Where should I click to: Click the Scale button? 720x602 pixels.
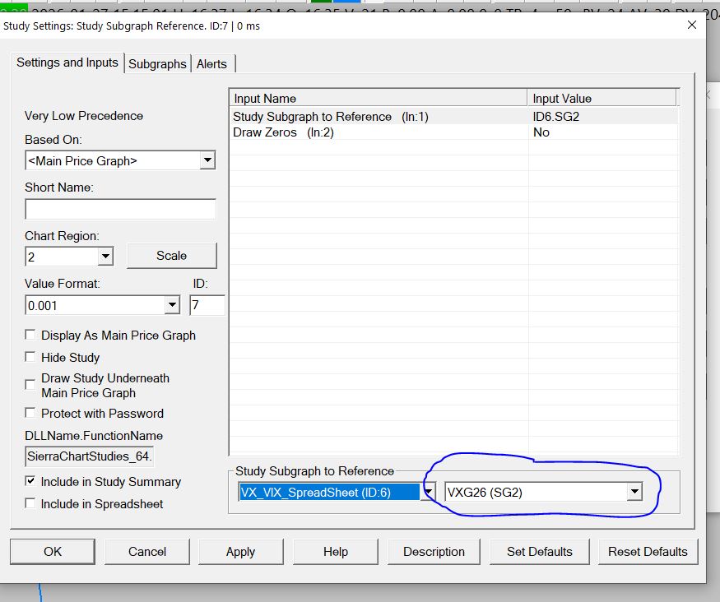171,256
